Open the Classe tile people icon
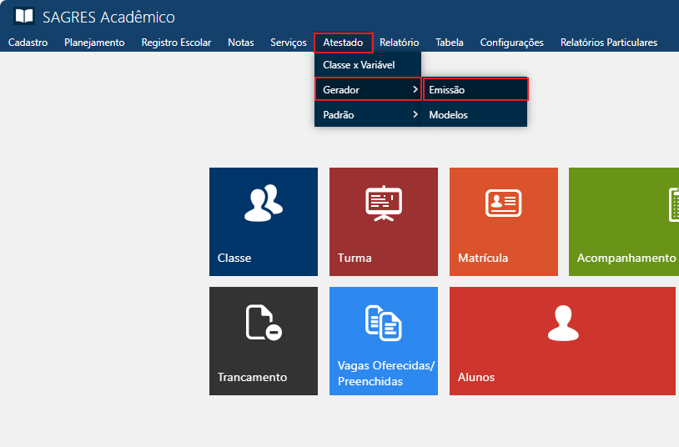 pyautogui.click(x=263, y=203)
